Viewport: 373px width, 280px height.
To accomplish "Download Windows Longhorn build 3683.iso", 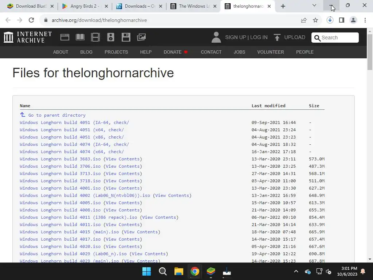I will [60, 159].
